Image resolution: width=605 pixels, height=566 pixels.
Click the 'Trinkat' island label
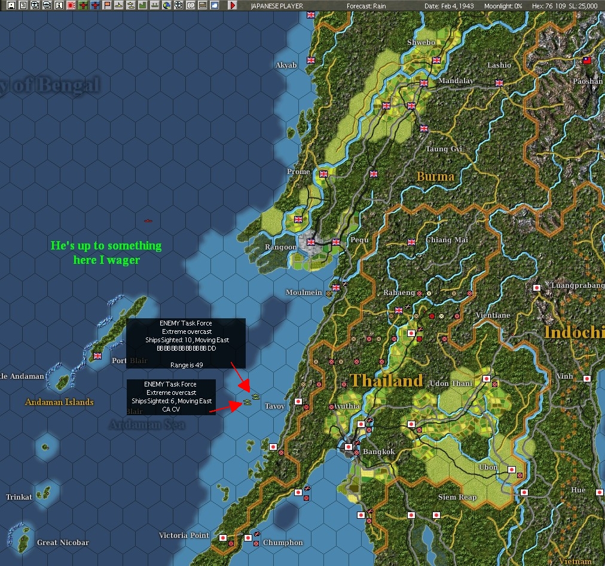pyautogui.click(x=19, y=497)
